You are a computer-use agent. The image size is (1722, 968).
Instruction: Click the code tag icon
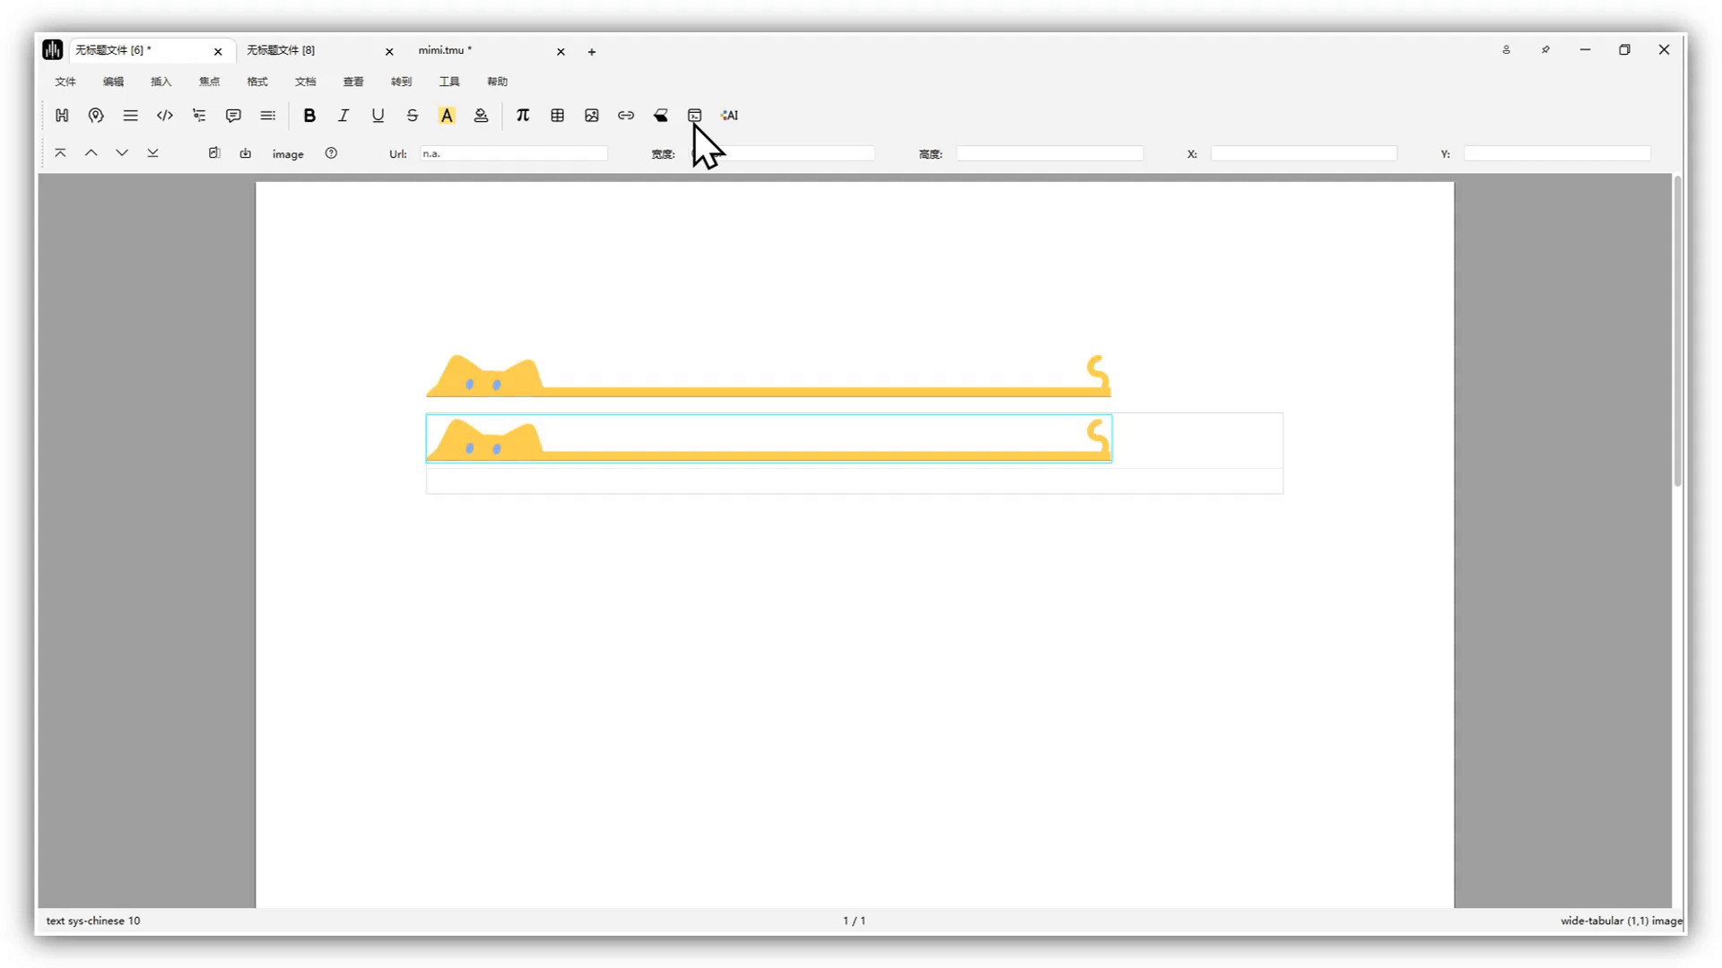point(165,116)
